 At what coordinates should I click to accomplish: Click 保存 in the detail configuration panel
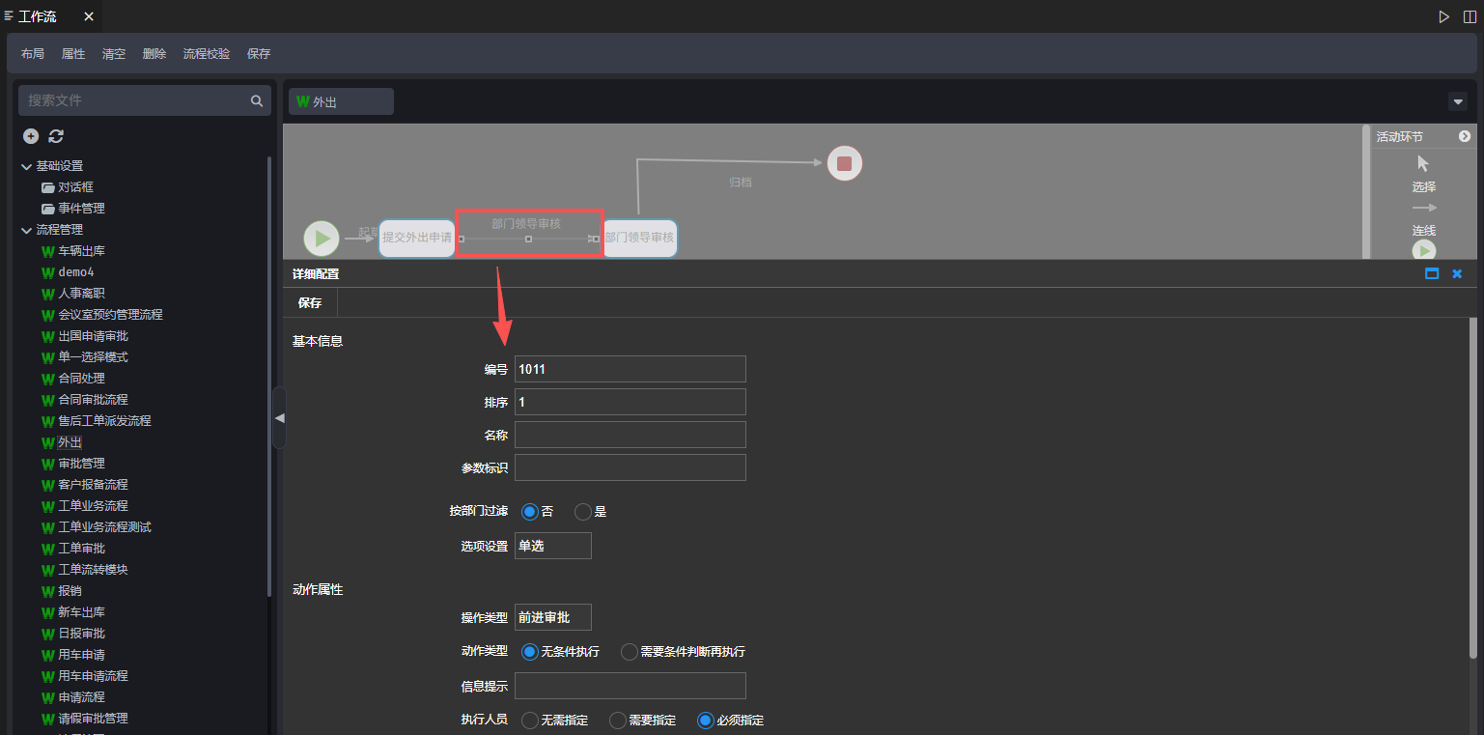310,302
